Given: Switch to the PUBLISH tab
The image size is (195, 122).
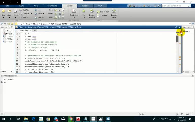Looking at the screenshot, I should coord(85,6).
